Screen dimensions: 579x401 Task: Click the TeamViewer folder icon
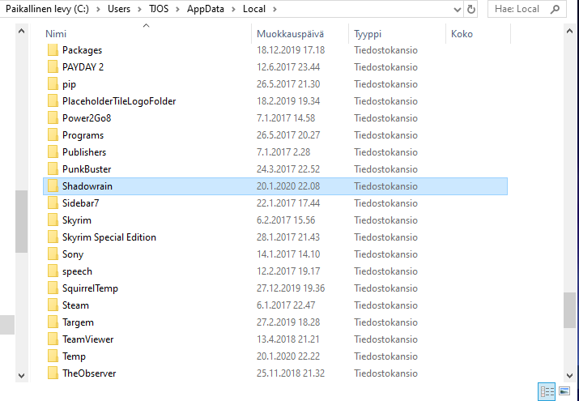point(51,339)
